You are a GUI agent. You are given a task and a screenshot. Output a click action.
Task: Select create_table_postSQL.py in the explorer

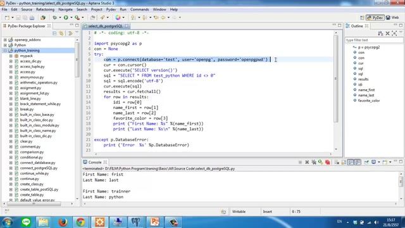click(39, 189)
